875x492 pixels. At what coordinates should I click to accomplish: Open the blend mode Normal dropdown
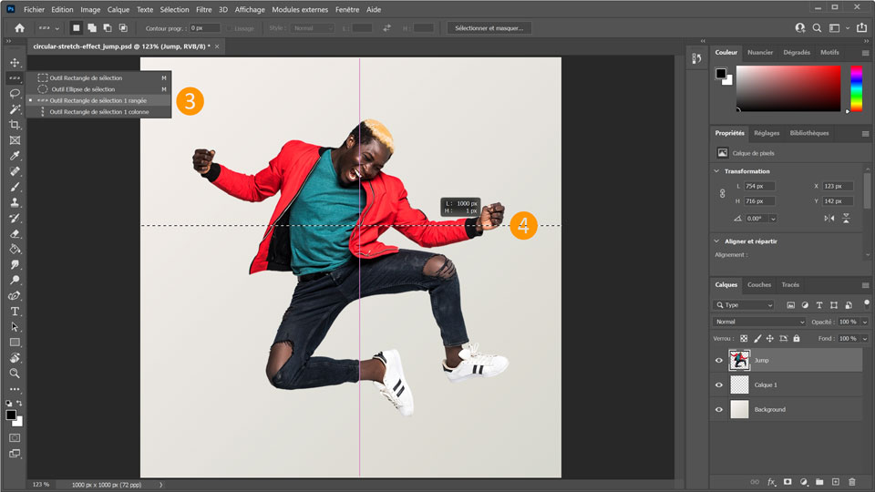759,323
